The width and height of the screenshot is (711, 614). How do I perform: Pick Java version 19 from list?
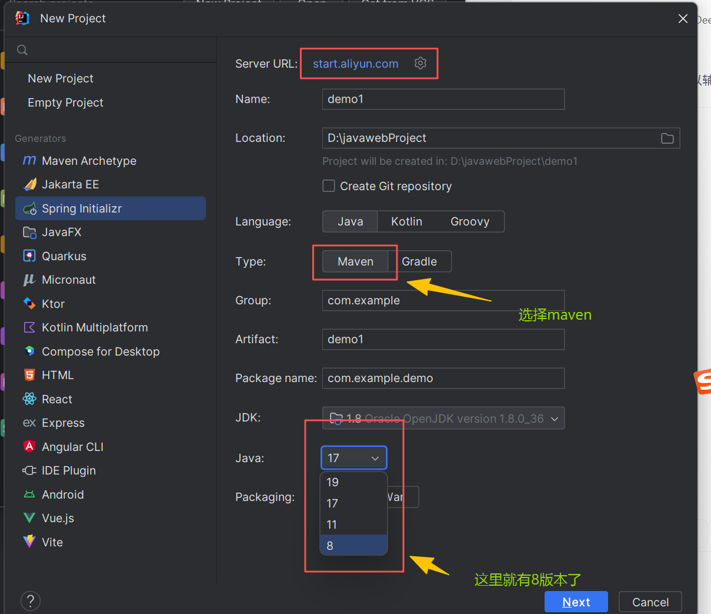pos(353,482)
